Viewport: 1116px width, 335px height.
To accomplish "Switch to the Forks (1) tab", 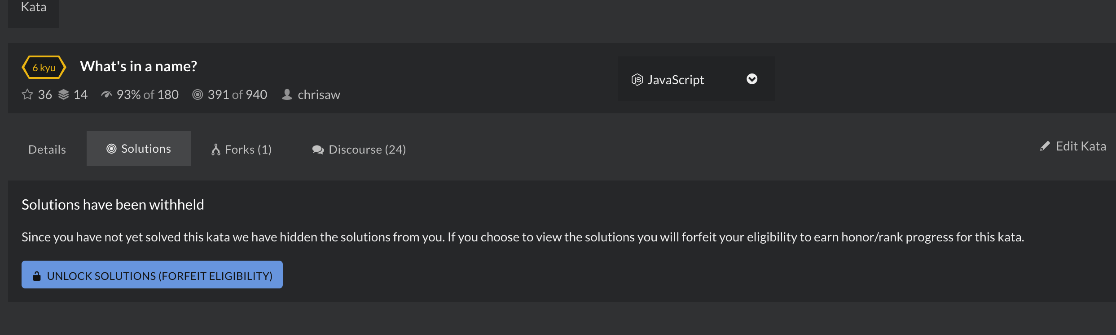I will [248, 149].
